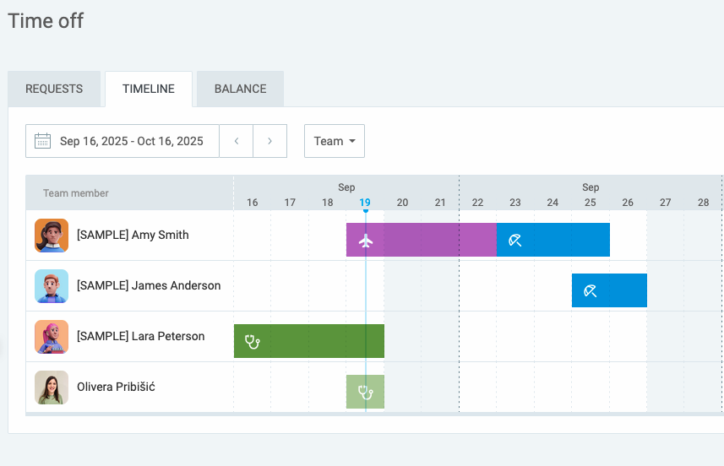Click today's date marker 19
The image size is (724, 466).
click(x=365, y=203)
